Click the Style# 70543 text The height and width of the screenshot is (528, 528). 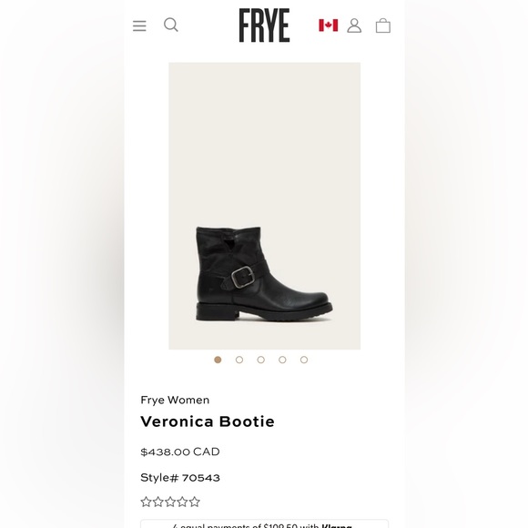click(180, 478)
